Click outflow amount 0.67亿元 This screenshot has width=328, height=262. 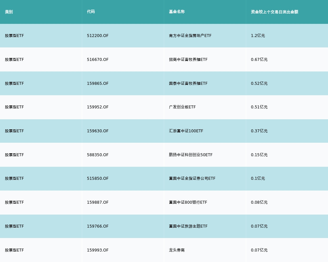[x=259, y=60]
